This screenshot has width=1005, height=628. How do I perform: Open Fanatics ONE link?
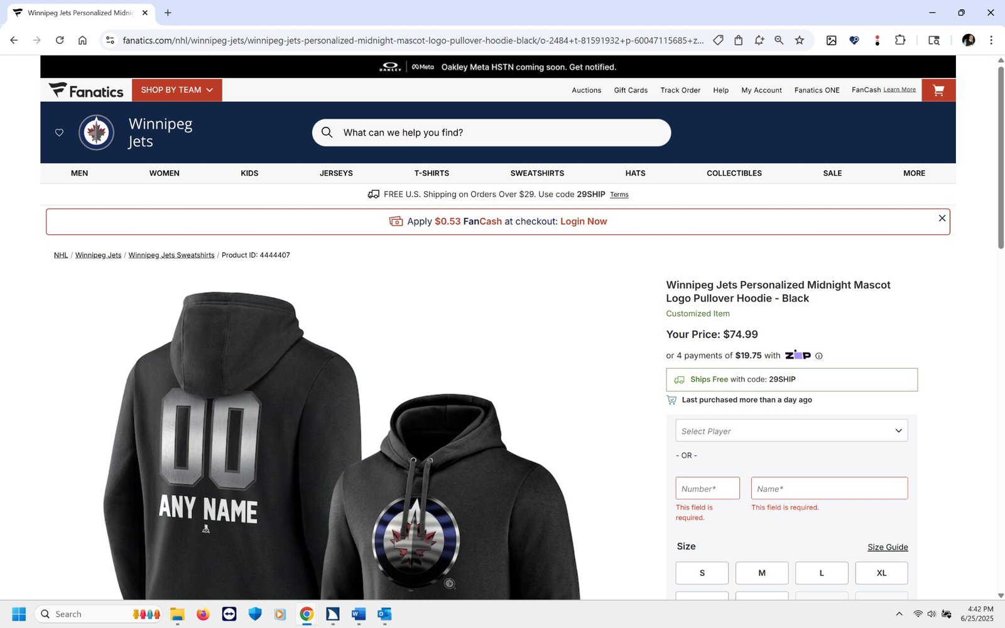(817, 90)
